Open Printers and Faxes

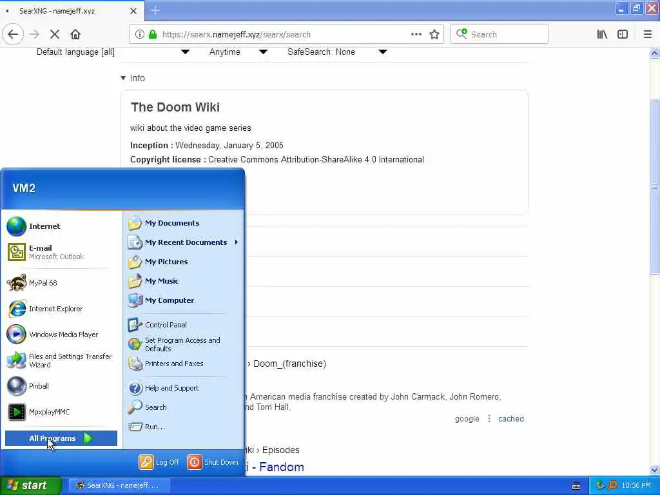pos(184,364)
